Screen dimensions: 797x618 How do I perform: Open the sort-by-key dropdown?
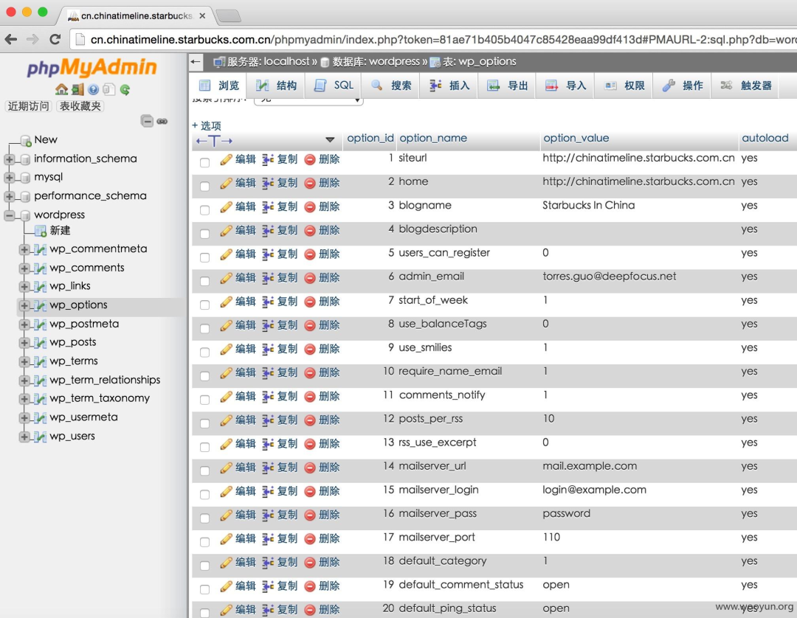pos(308,100)
